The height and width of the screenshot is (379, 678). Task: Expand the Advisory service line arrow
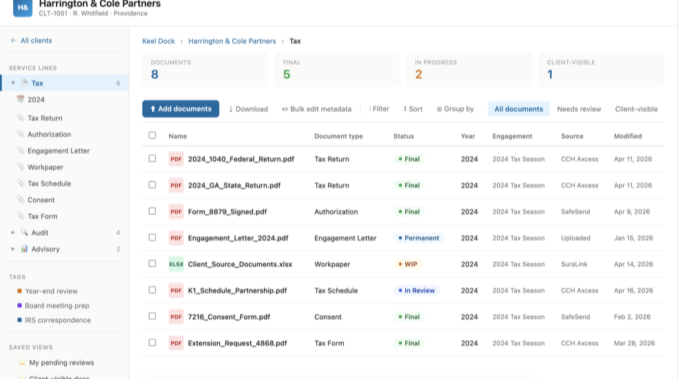[13, 248]
